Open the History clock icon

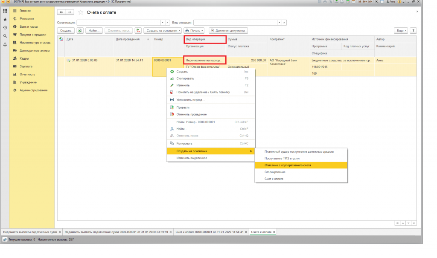pos(5,27)
